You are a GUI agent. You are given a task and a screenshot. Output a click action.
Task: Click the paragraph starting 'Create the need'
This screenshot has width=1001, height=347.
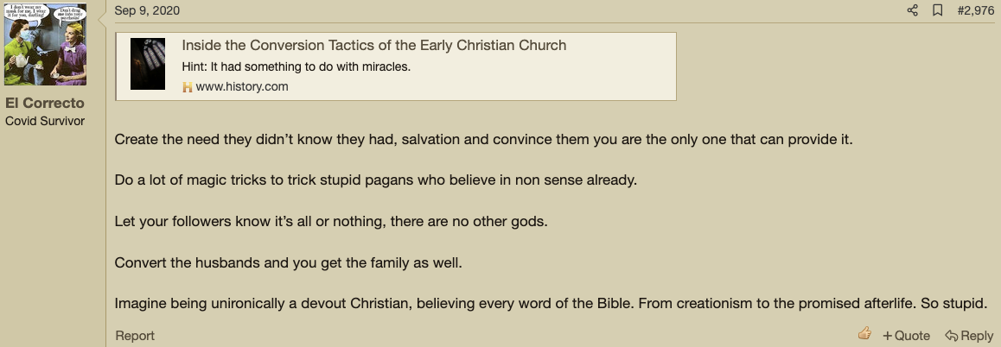(484, 139)
